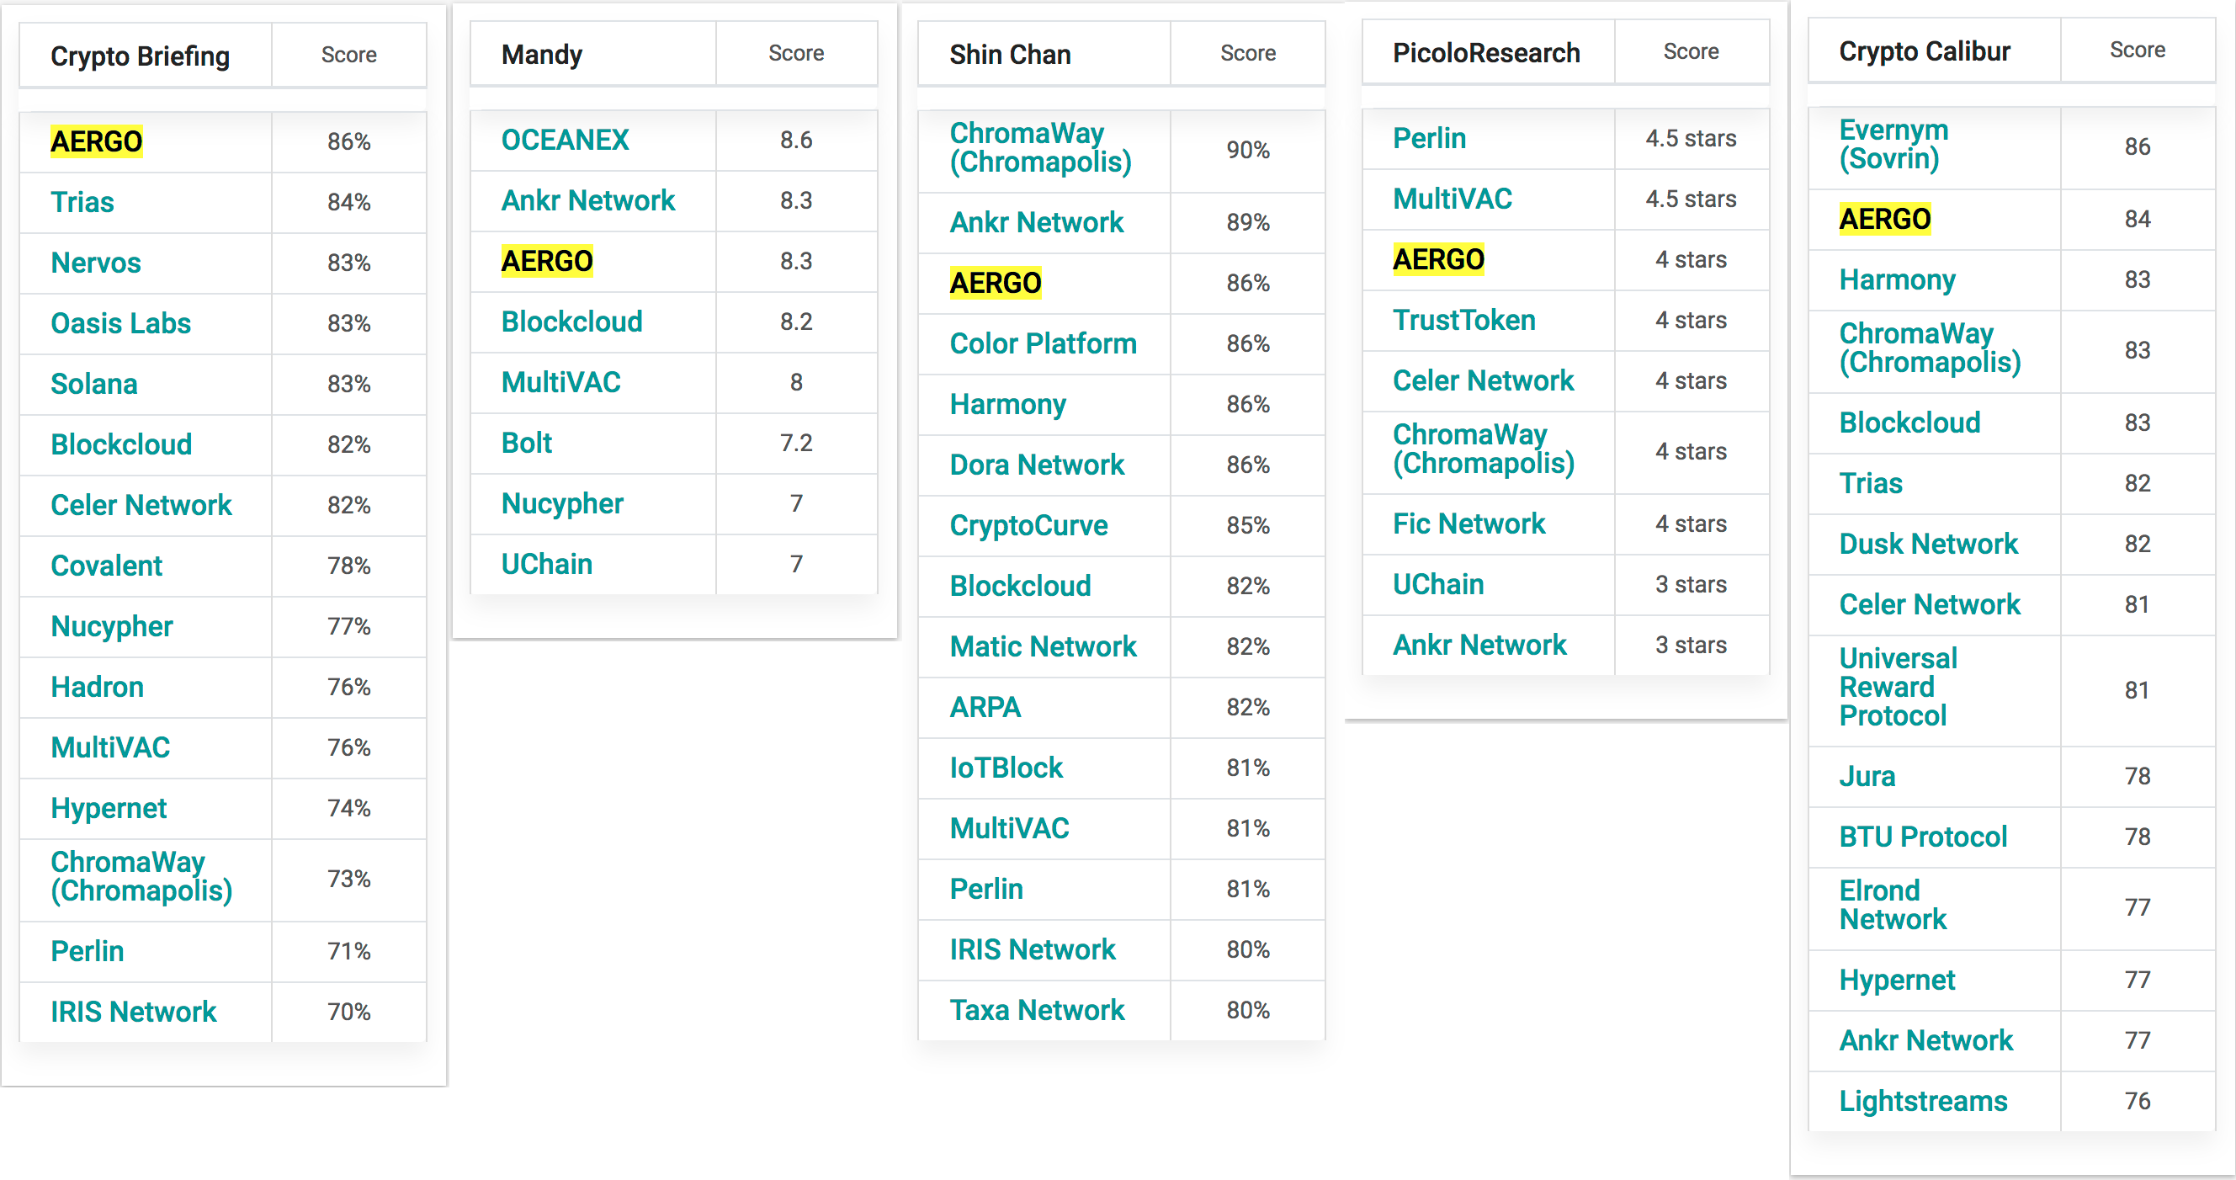Screen dimensions: 2236x1180
Task: Click the Dusk Network link
Action: (x=1928, y=544)
